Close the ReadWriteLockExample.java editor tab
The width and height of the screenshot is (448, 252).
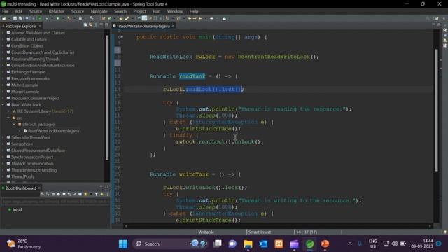[x=173, y=26]
